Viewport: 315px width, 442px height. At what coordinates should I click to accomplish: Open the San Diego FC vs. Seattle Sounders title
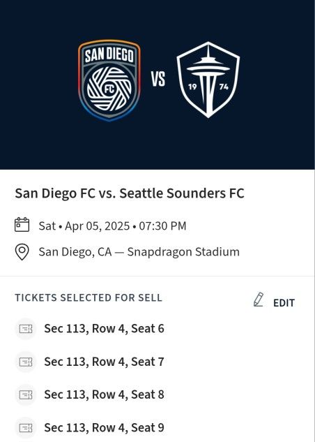[x=130, y=193]
